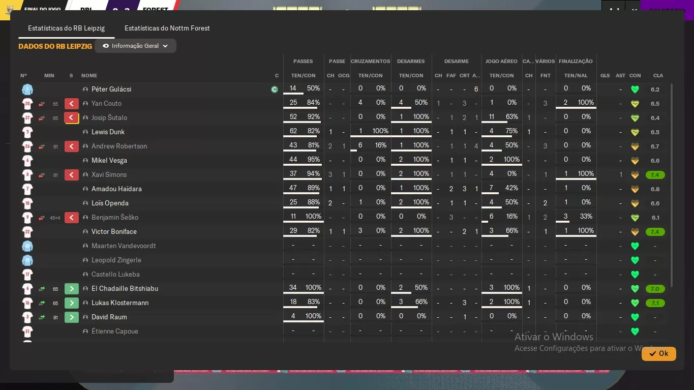Click Lukas Klostermann's 7.1 rating badge
The image size is (694, 390).
[x=655, y=303]
